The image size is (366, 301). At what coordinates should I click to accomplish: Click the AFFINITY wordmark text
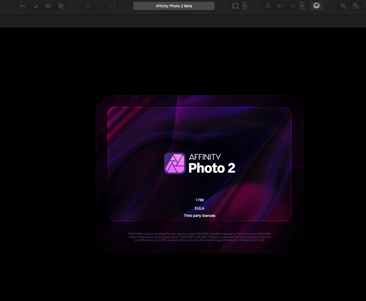click(205, 157)
